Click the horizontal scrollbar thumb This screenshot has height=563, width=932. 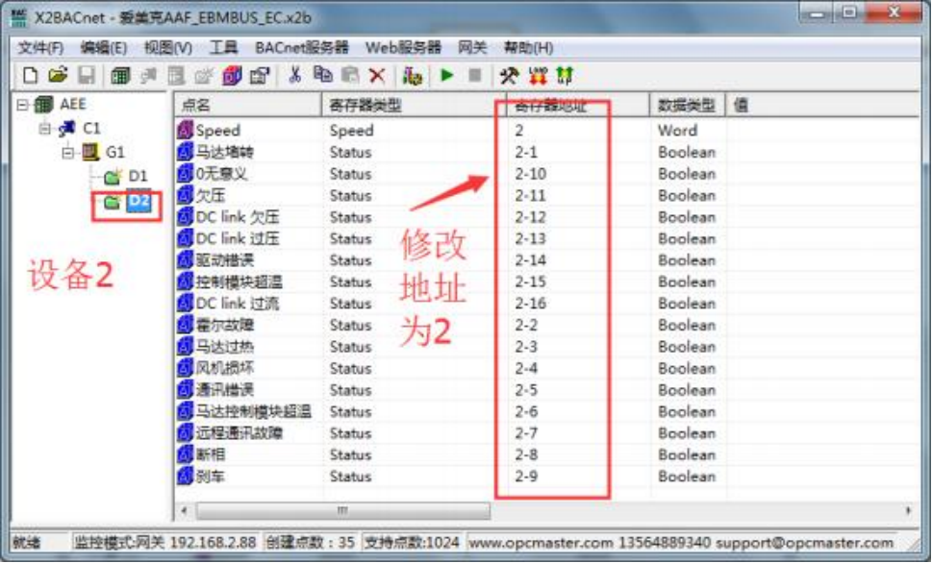pyautogui.click(x=343, y=511)
